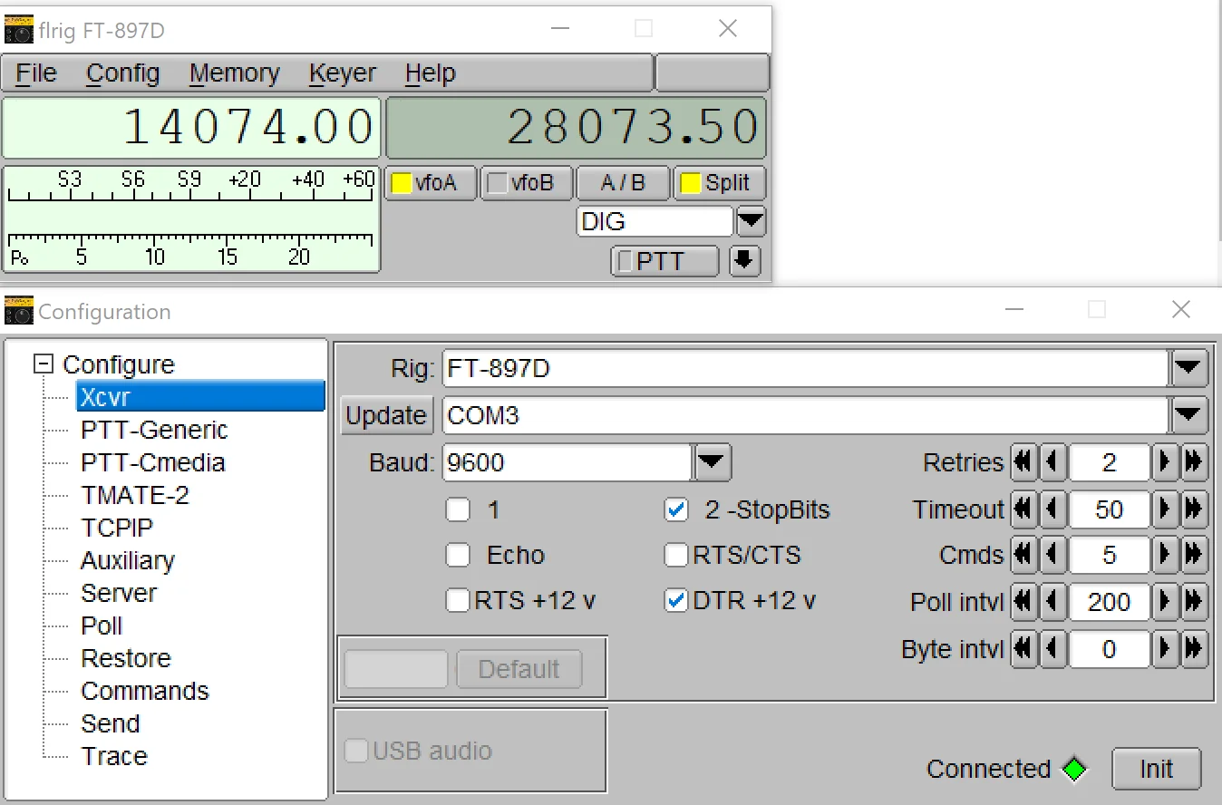Open the DIG mode dropdown
This screenshot has width=1222, height=805.
[x=751, y=221]
